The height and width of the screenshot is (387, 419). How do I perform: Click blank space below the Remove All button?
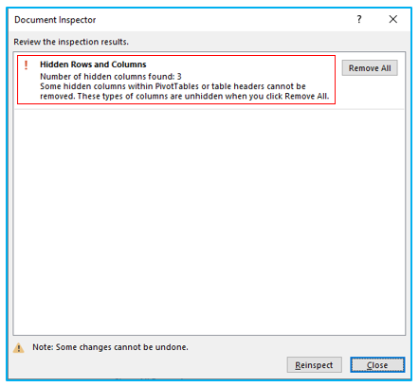pyautogui.click(x=370, y=92)
